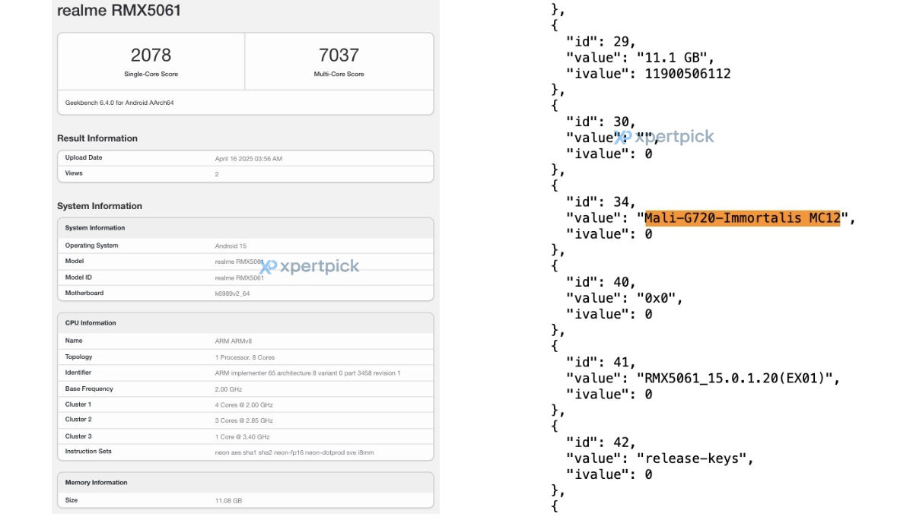Viewport: 913px width, 517px height.
Task: Click the Identifier row label
Action: (78, 373)
